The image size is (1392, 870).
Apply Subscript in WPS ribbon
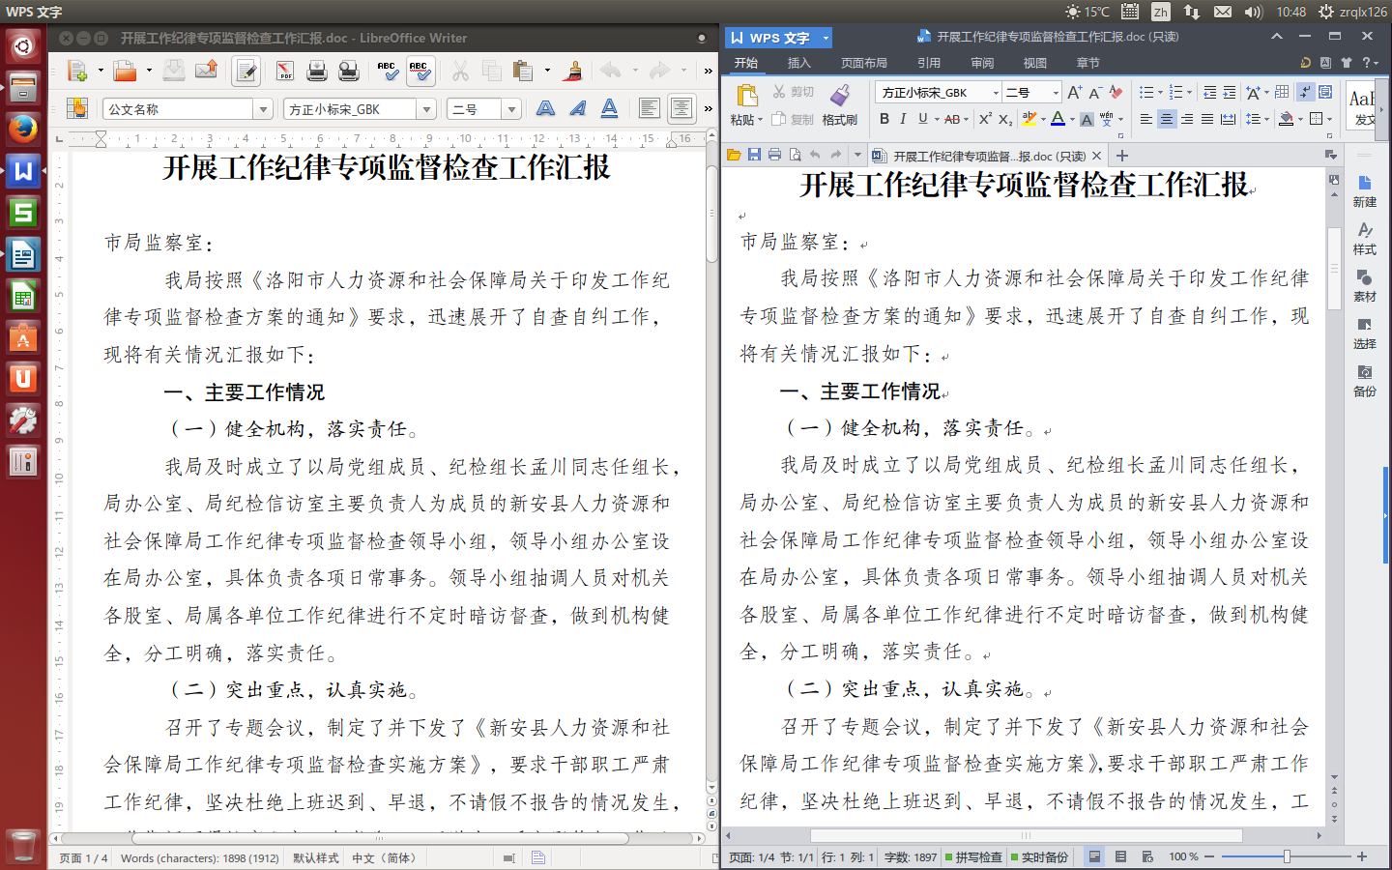pos(1005,119)
